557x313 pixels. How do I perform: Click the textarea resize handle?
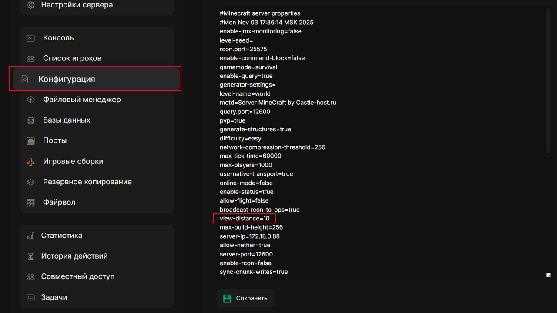point(548,275)
